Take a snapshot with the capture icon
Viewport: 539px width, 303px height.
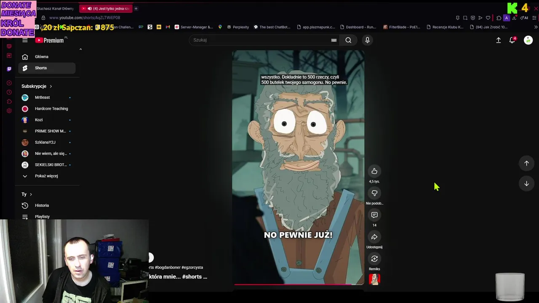point(465,18)
